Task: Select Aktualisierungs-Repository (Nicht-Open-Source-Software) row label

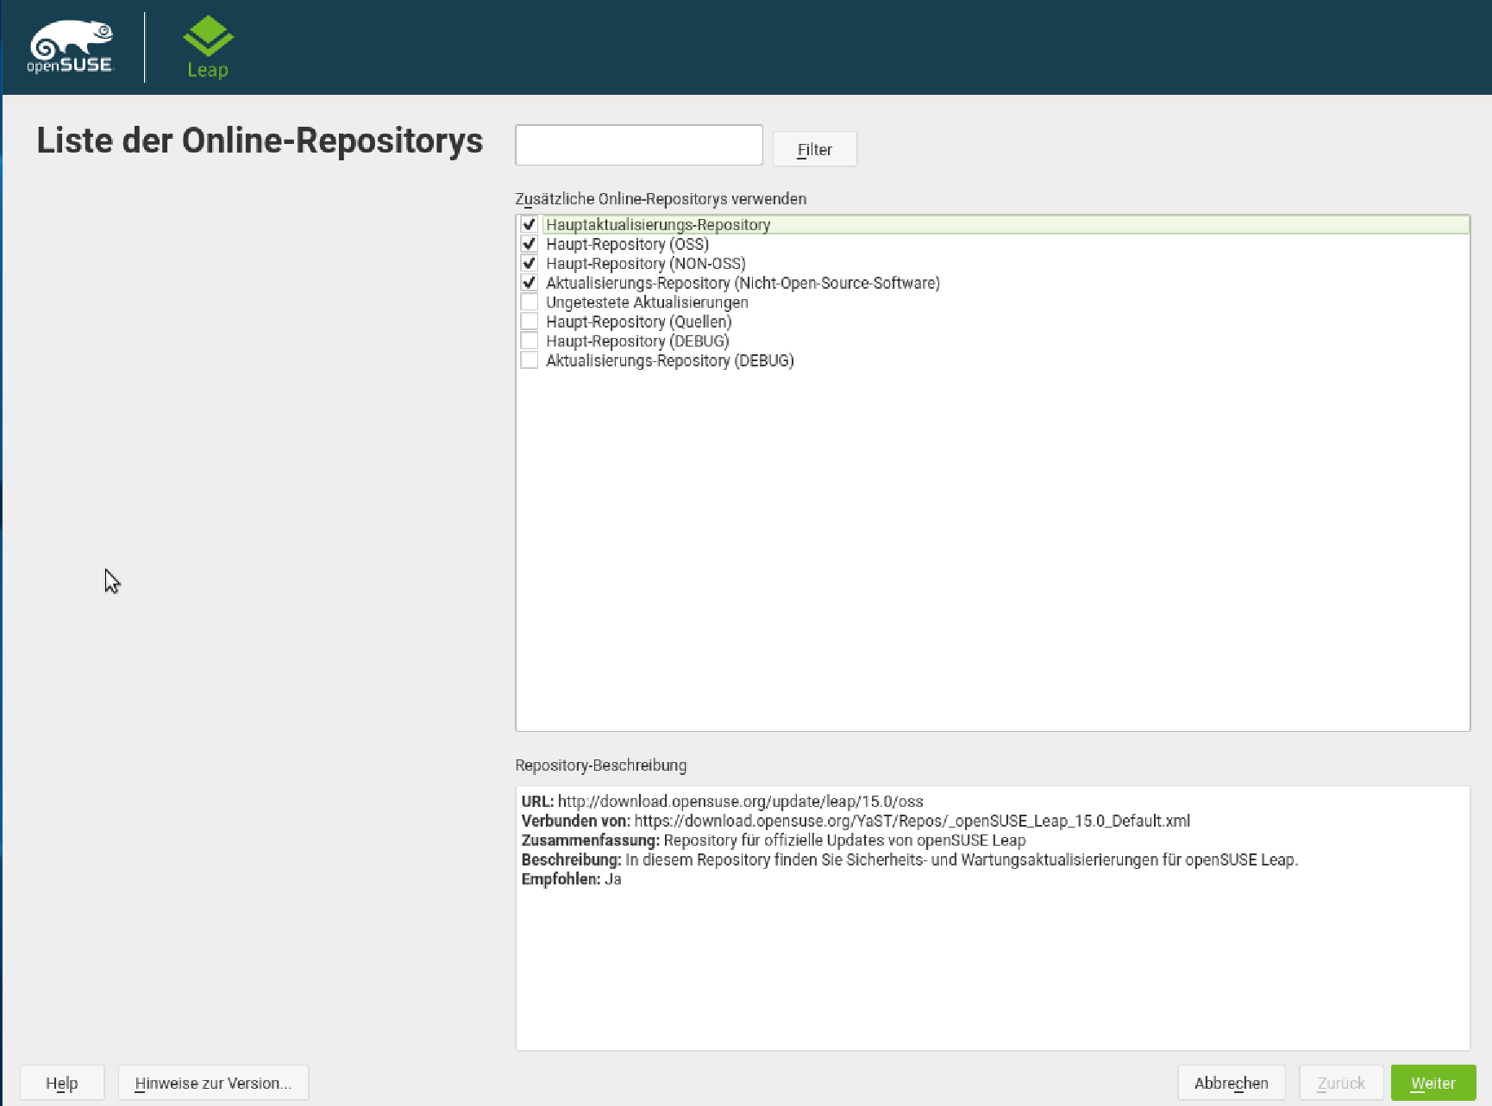Action: (x=743, y=283)
